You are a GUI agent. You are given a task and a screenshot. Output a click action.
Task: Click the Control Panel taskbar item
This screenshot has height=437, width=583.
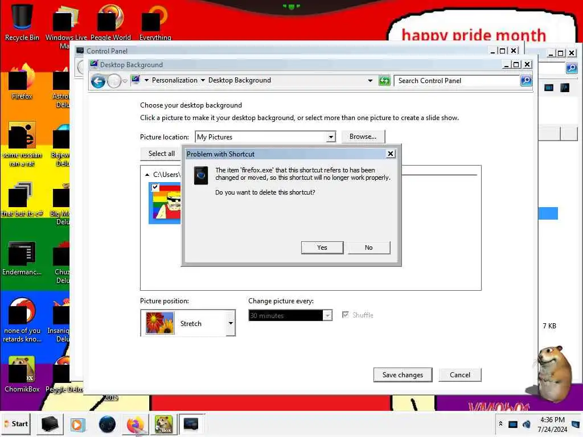pos(191,424)
